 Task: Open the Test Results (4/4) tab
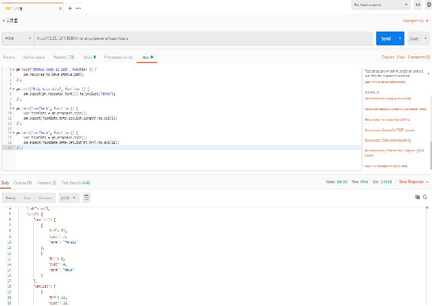click(75, 183)
